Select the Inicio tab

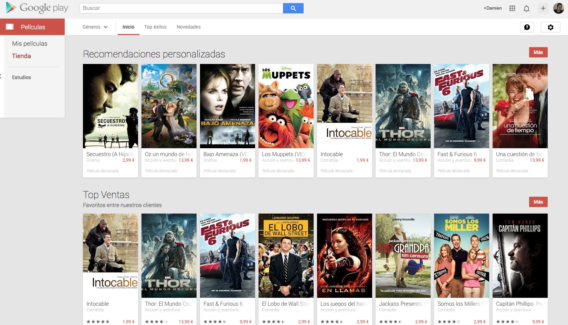[x=128, y=27]
